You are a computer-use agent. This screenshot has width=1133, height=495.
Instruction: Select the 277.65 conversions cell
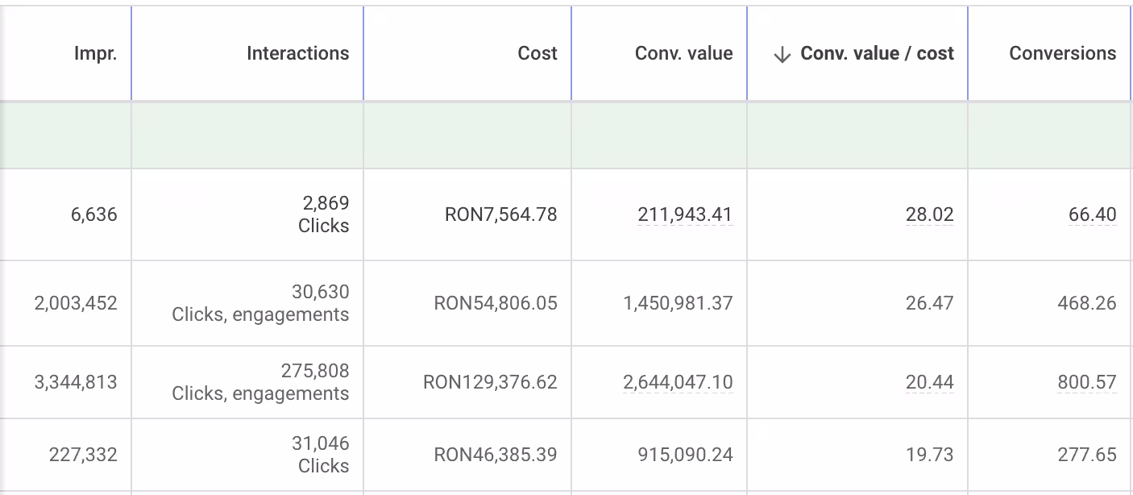(x=1087, y=455)
